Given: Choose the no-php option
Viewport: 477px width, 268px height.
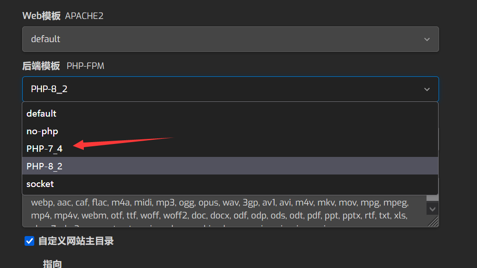Looking at the screenshot, I should coord(42,131).
